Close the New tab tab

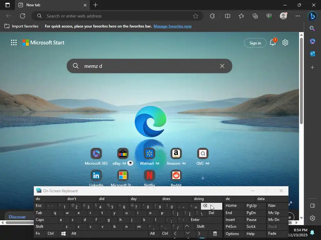[x=85, y=5]
